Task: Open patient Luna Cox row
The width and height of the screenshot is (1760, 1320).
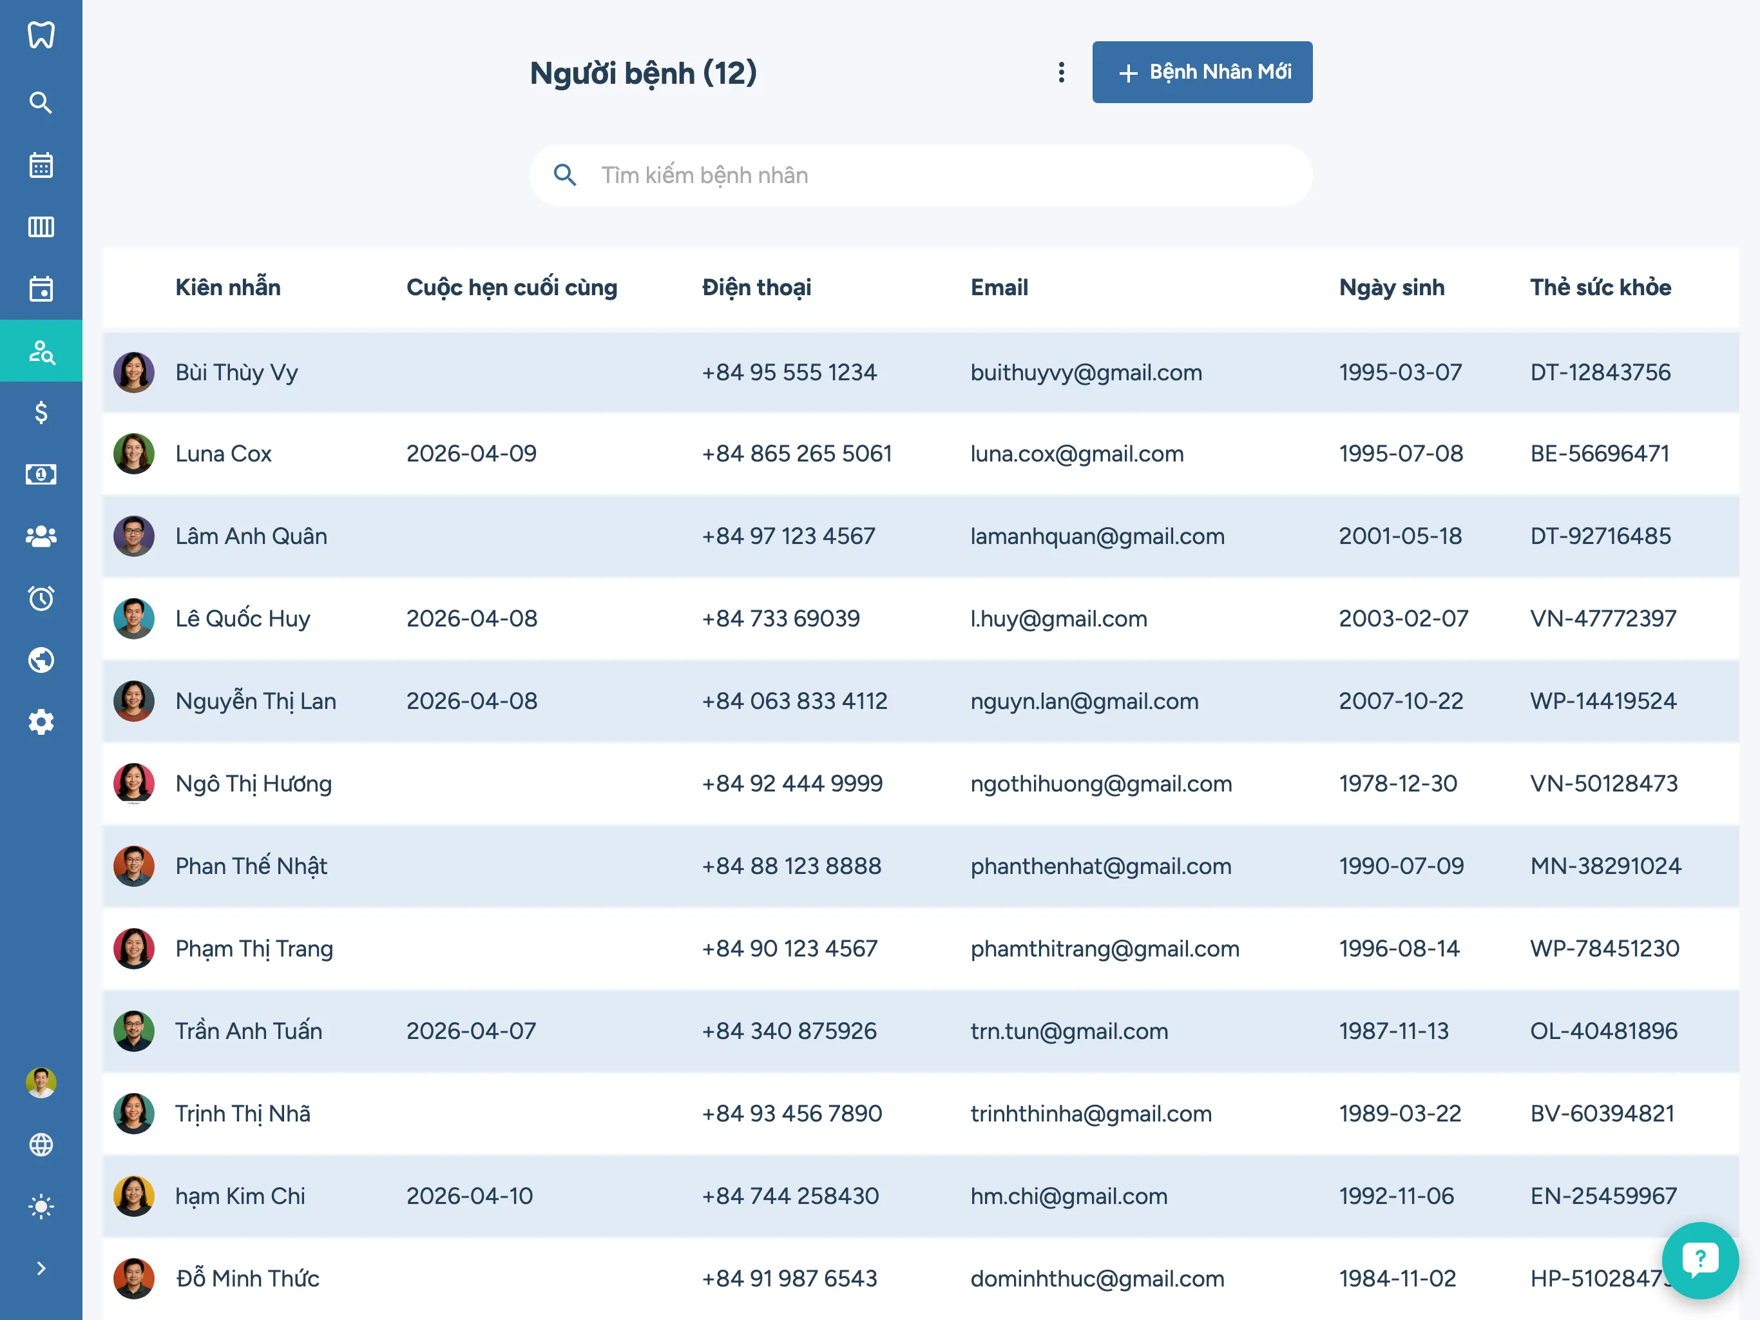Action: point(224,454)
